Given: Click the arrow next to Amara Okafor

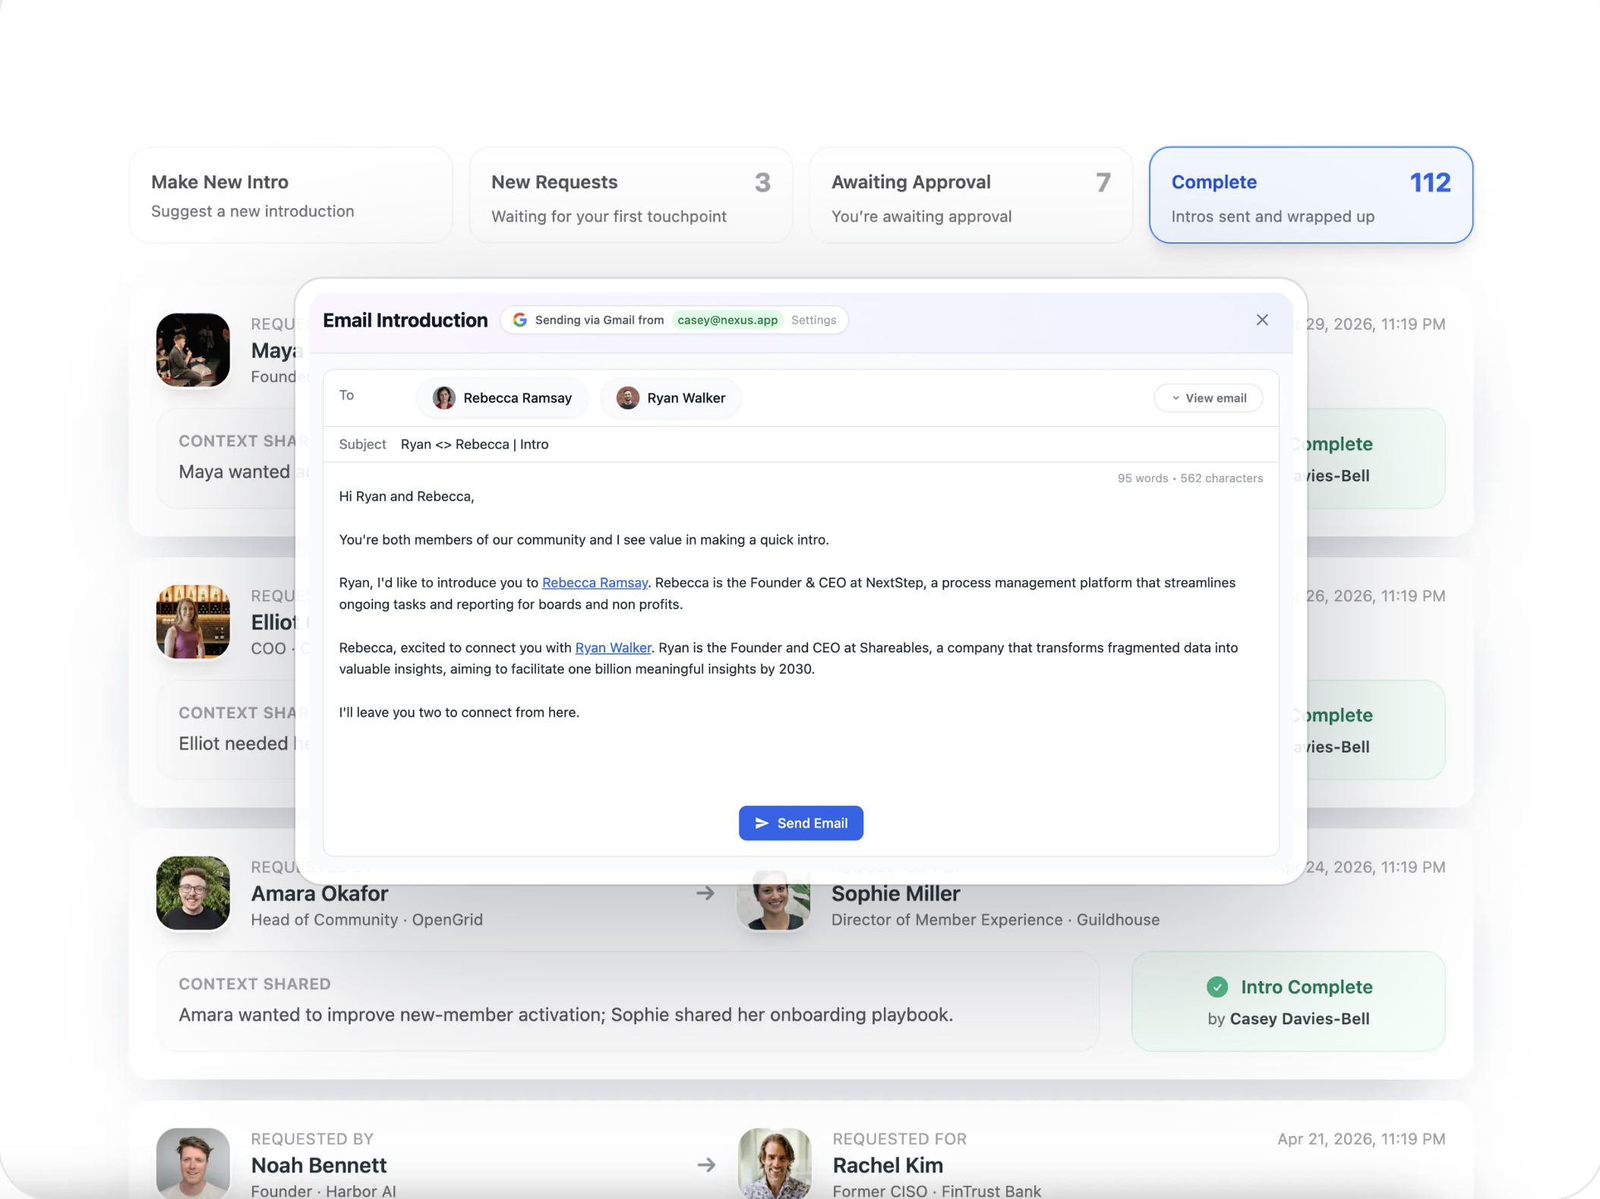Looking at the screenshot, I should tap(705, 893).
